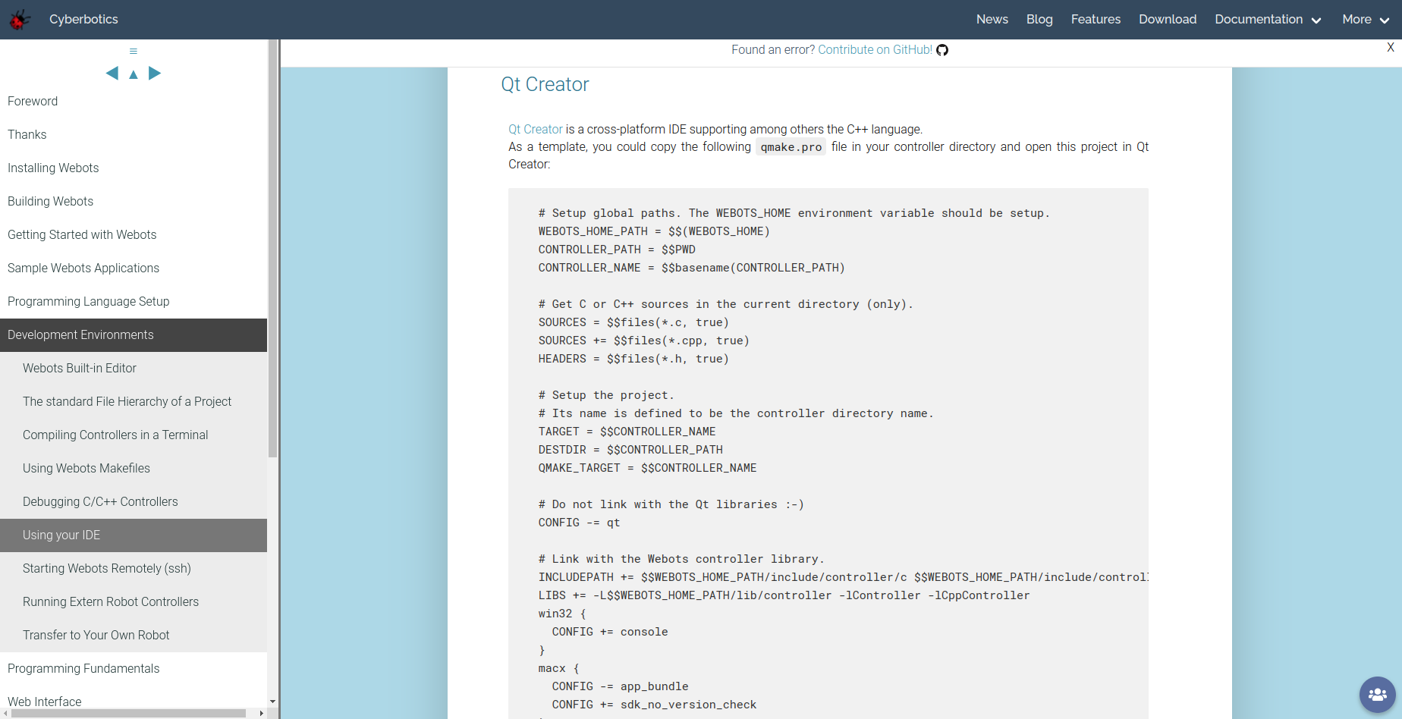1402x719 pixels.
Task: Go up one level with up arrow
Action: (134, 74)
